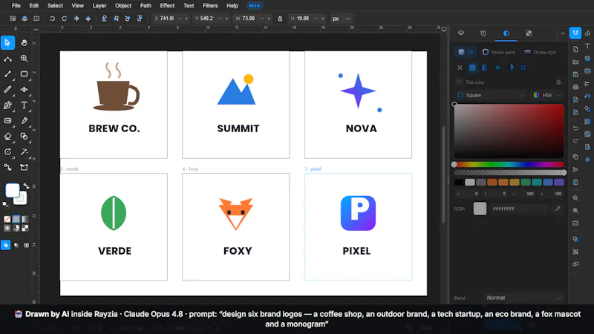Click the scissors cut icon
The image size is (594, 334).
(x=575, y=170)
